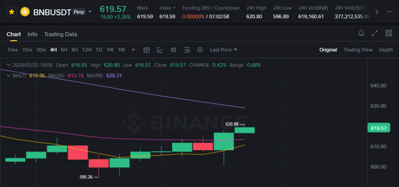
Task: Expand the more time intervals dropdown
Action: (133, 50)
